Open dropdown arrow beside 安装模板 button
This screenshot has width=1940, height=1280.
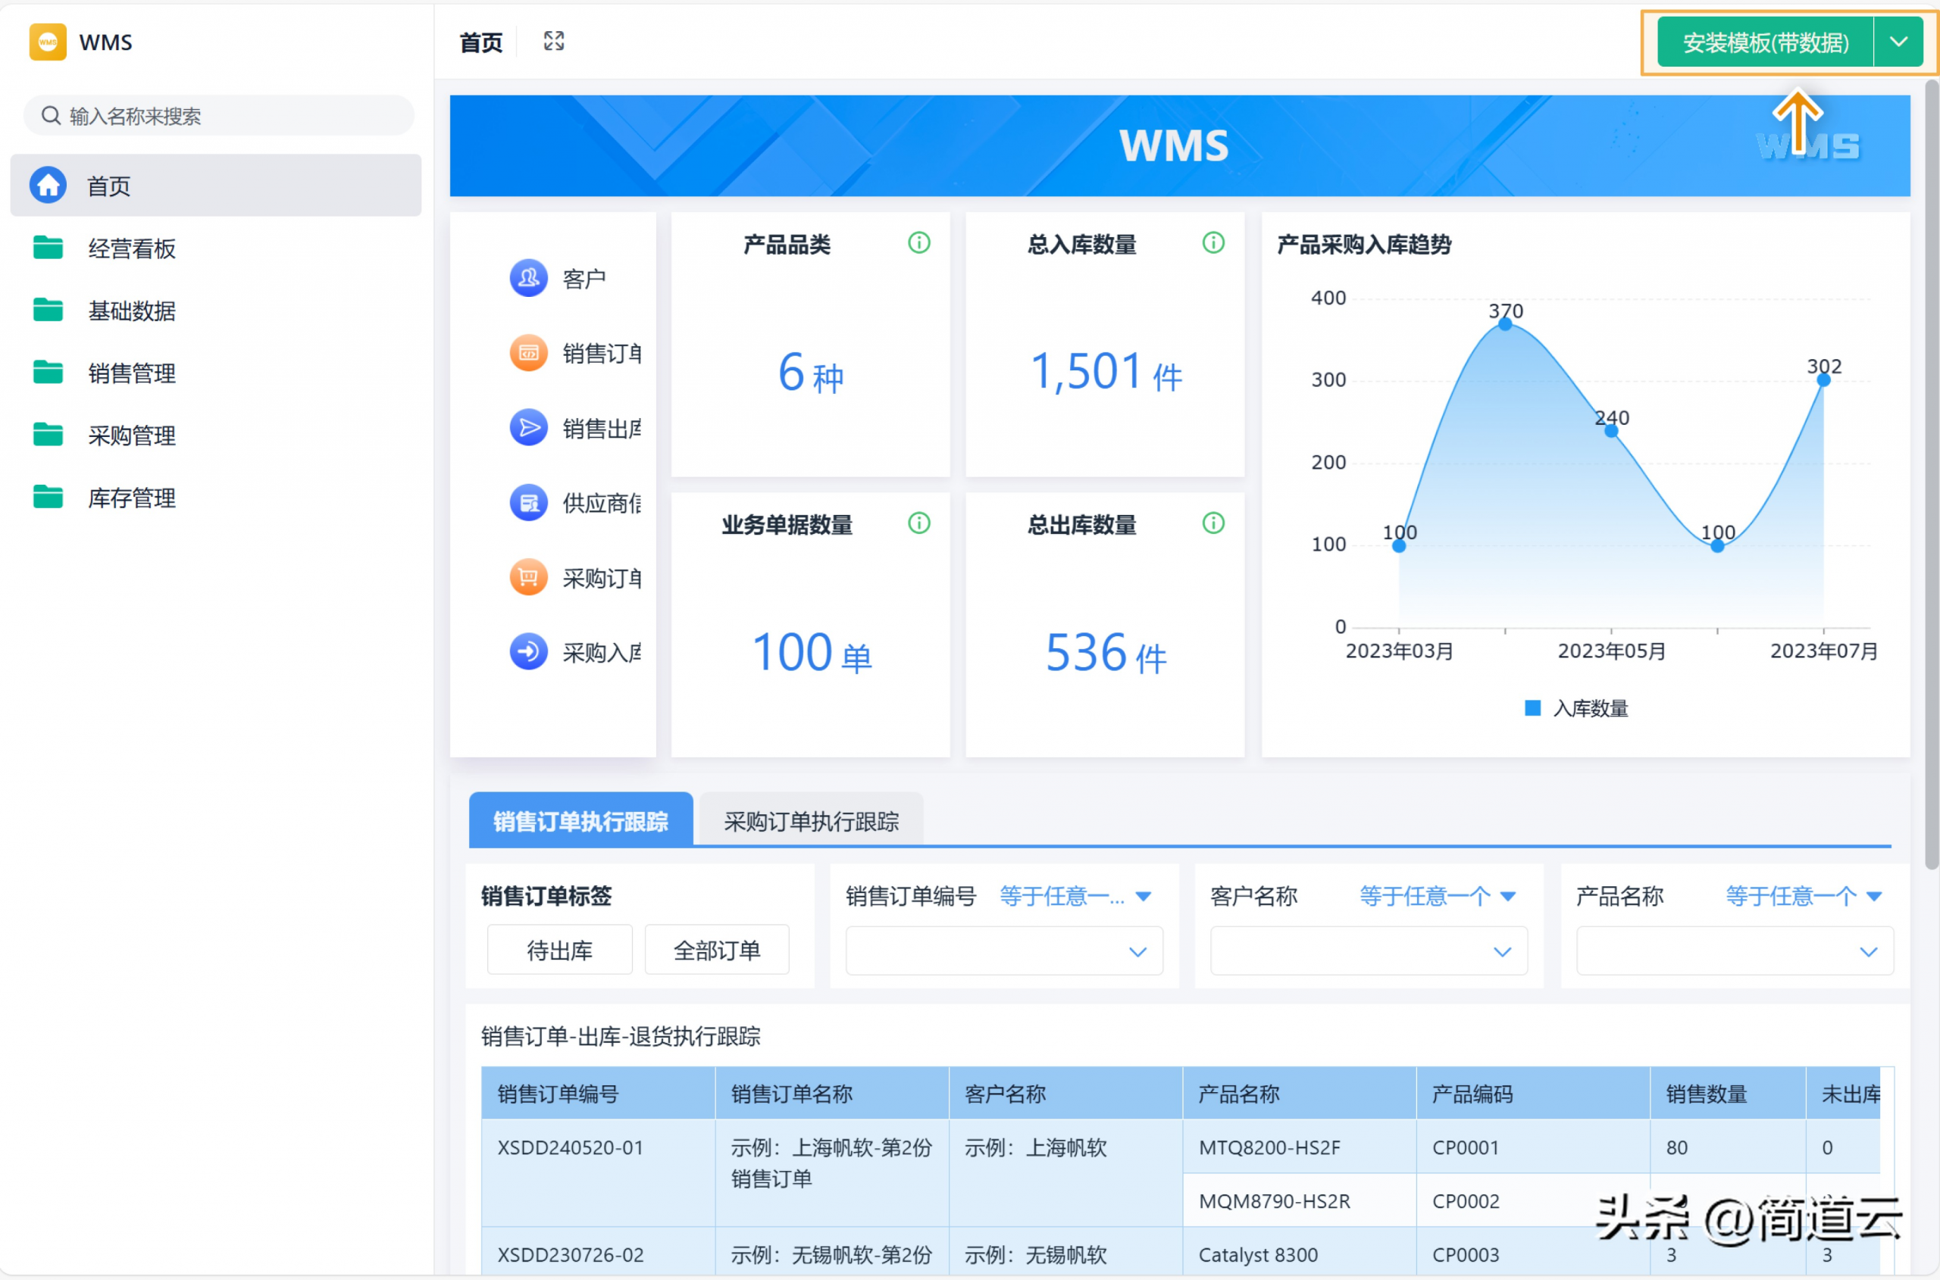(1899, 42)
